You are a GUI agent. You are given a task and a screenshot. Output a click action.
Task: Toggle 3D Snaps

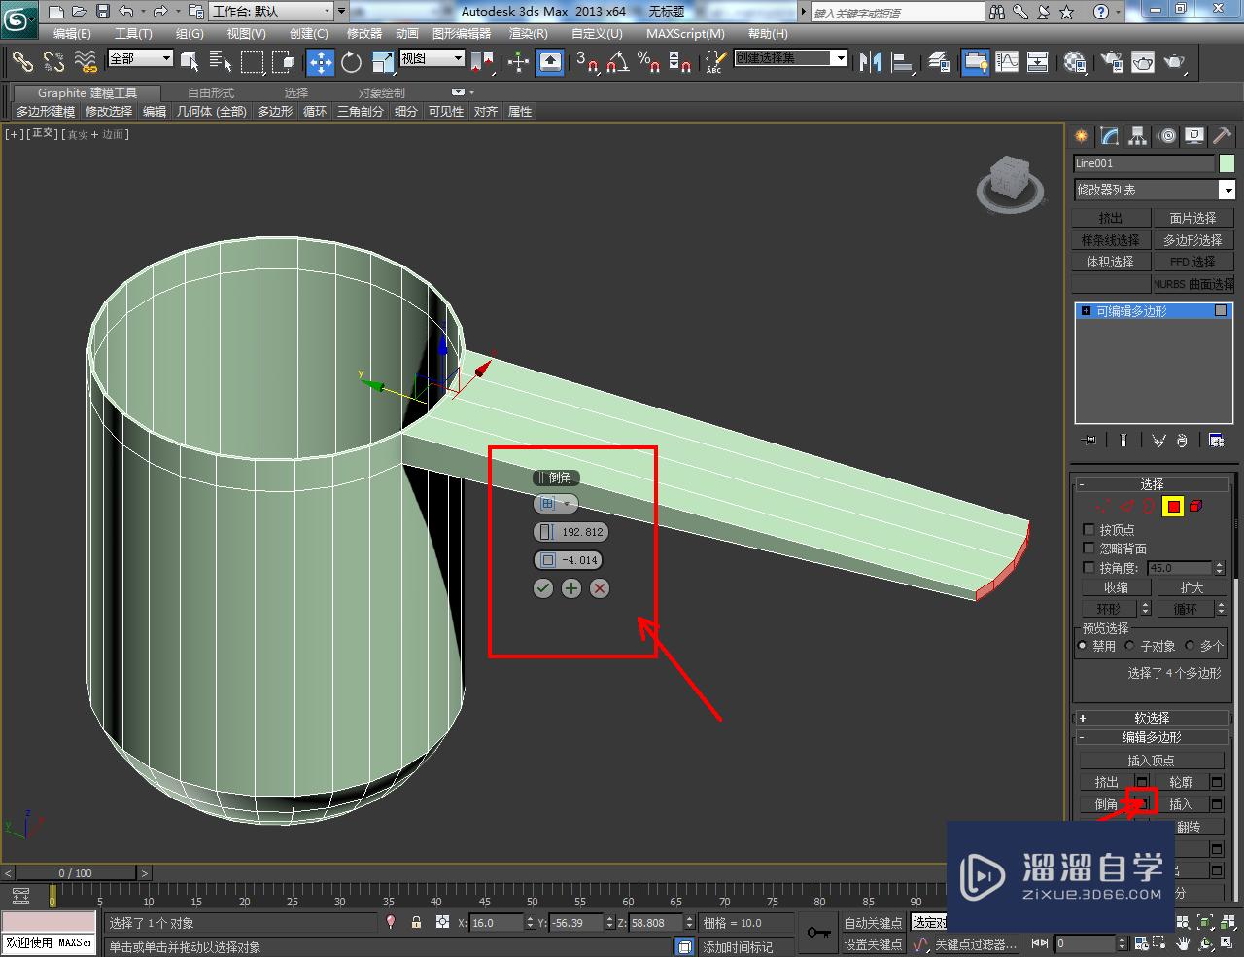[x=586, y=61]
